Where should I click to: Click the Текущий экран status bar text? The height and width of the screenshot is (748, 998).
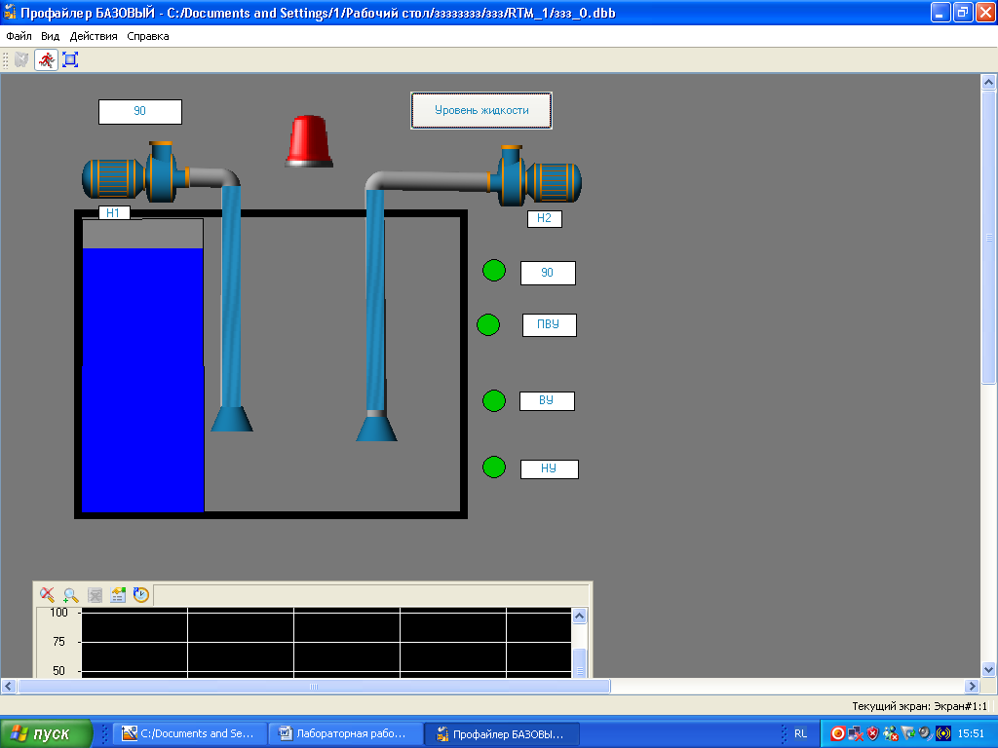pos(919,706)
